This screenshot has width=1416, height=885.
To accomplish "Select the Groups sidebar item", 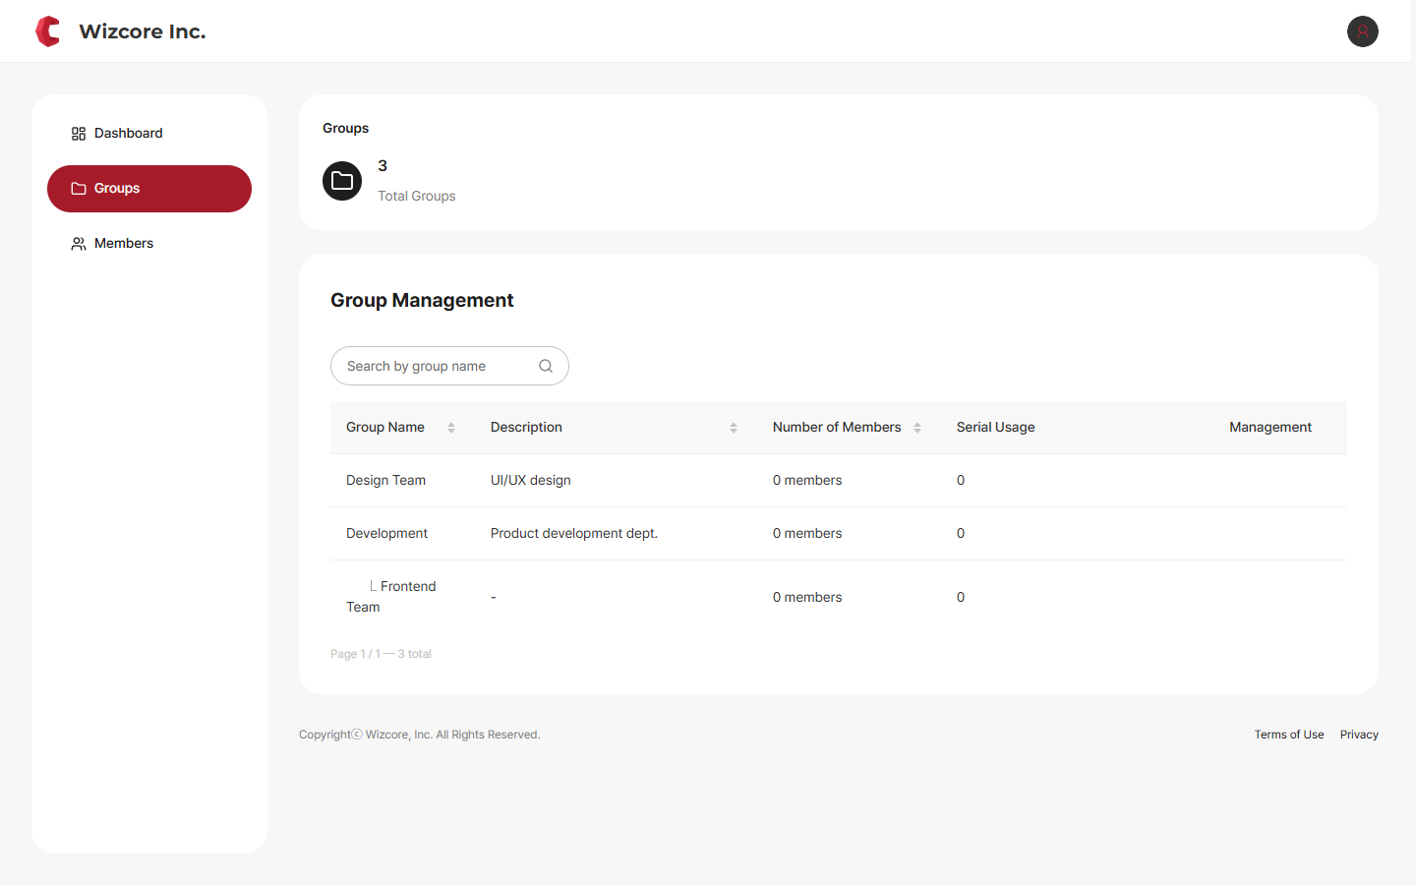I will (149, 189).
